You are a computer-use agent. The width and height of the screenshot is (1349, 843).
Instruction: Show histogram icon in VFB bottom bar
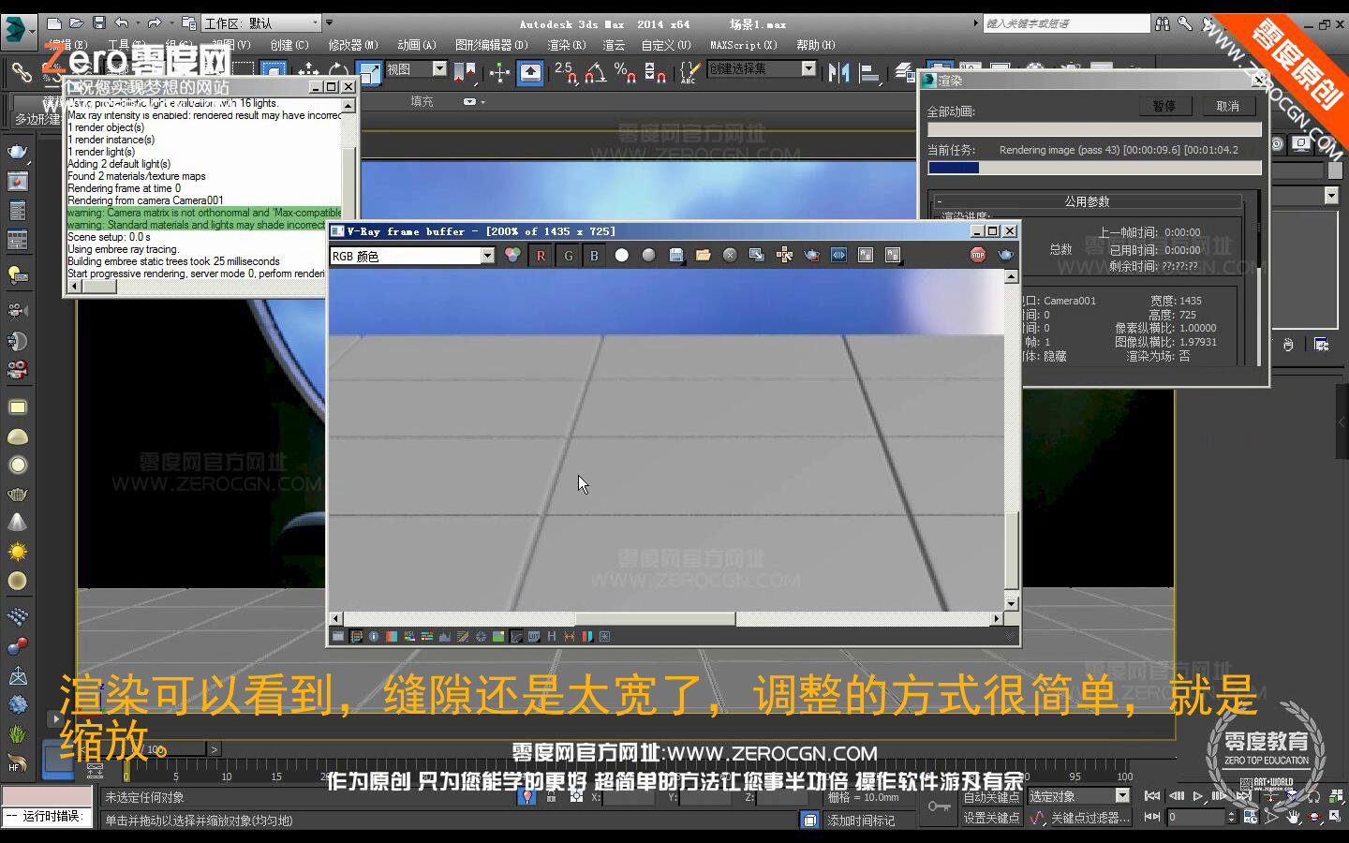(x=445, y=637)
